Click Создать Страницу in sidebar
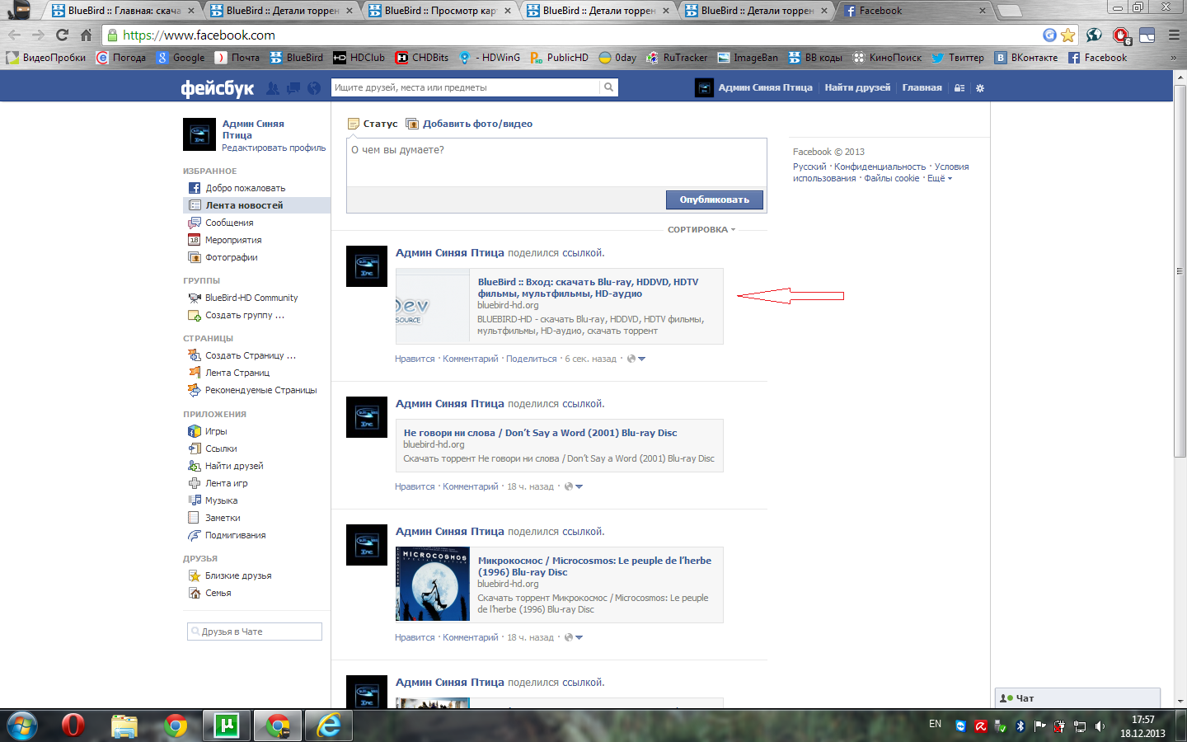Image resolution: width=1187 pixels, height=742 pixels. [x=251, y=355]
